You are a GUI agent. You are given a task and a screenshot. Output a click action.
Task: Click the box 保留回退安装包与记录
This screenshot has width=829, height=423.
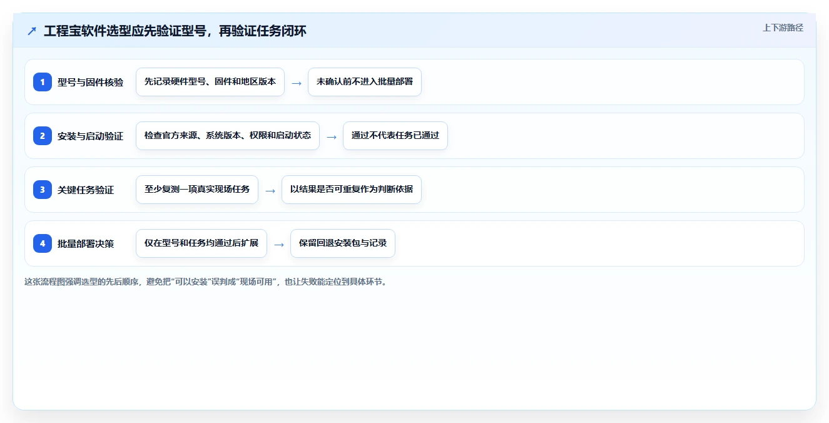pyautogui.click(x=343, y=243)
